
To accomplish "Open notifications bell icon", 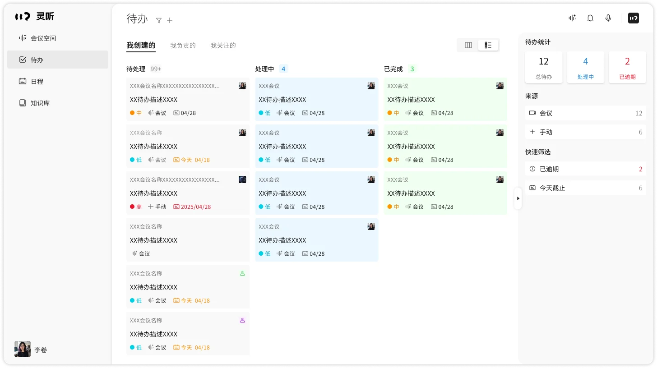I will tap(590, 18).
